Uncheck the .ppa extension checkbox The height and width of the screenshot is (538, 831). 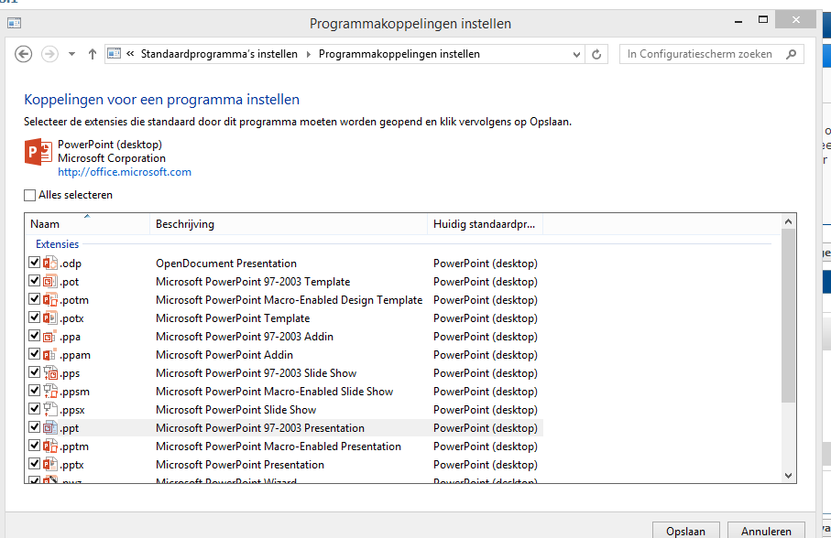click(x=35, y=336)
